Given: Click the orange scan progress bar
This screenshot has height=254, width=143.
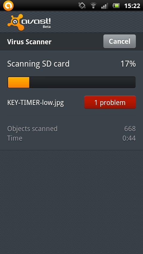Looking at the screenshot, I should pyautogui.click(x=18, y=82).
